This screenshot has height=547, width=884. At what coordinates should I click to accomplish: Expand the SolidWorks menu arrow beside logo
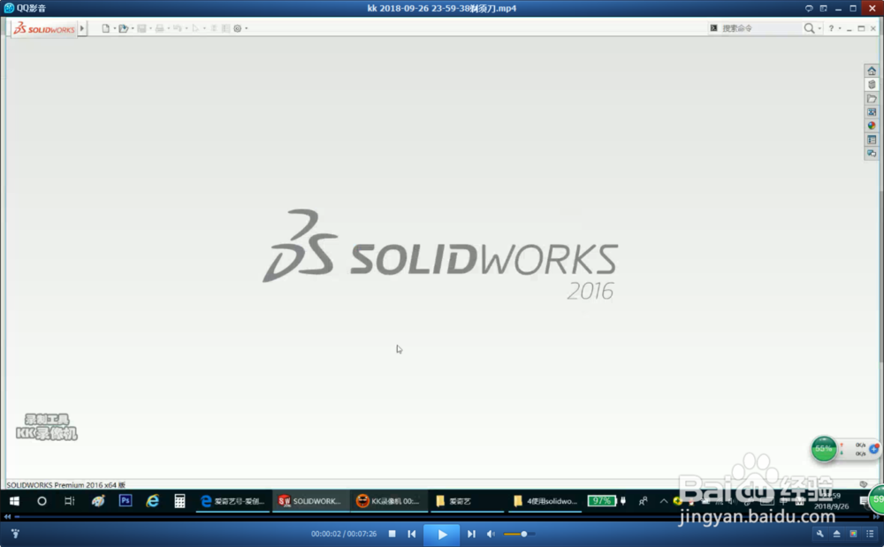[x=82, y=28]
